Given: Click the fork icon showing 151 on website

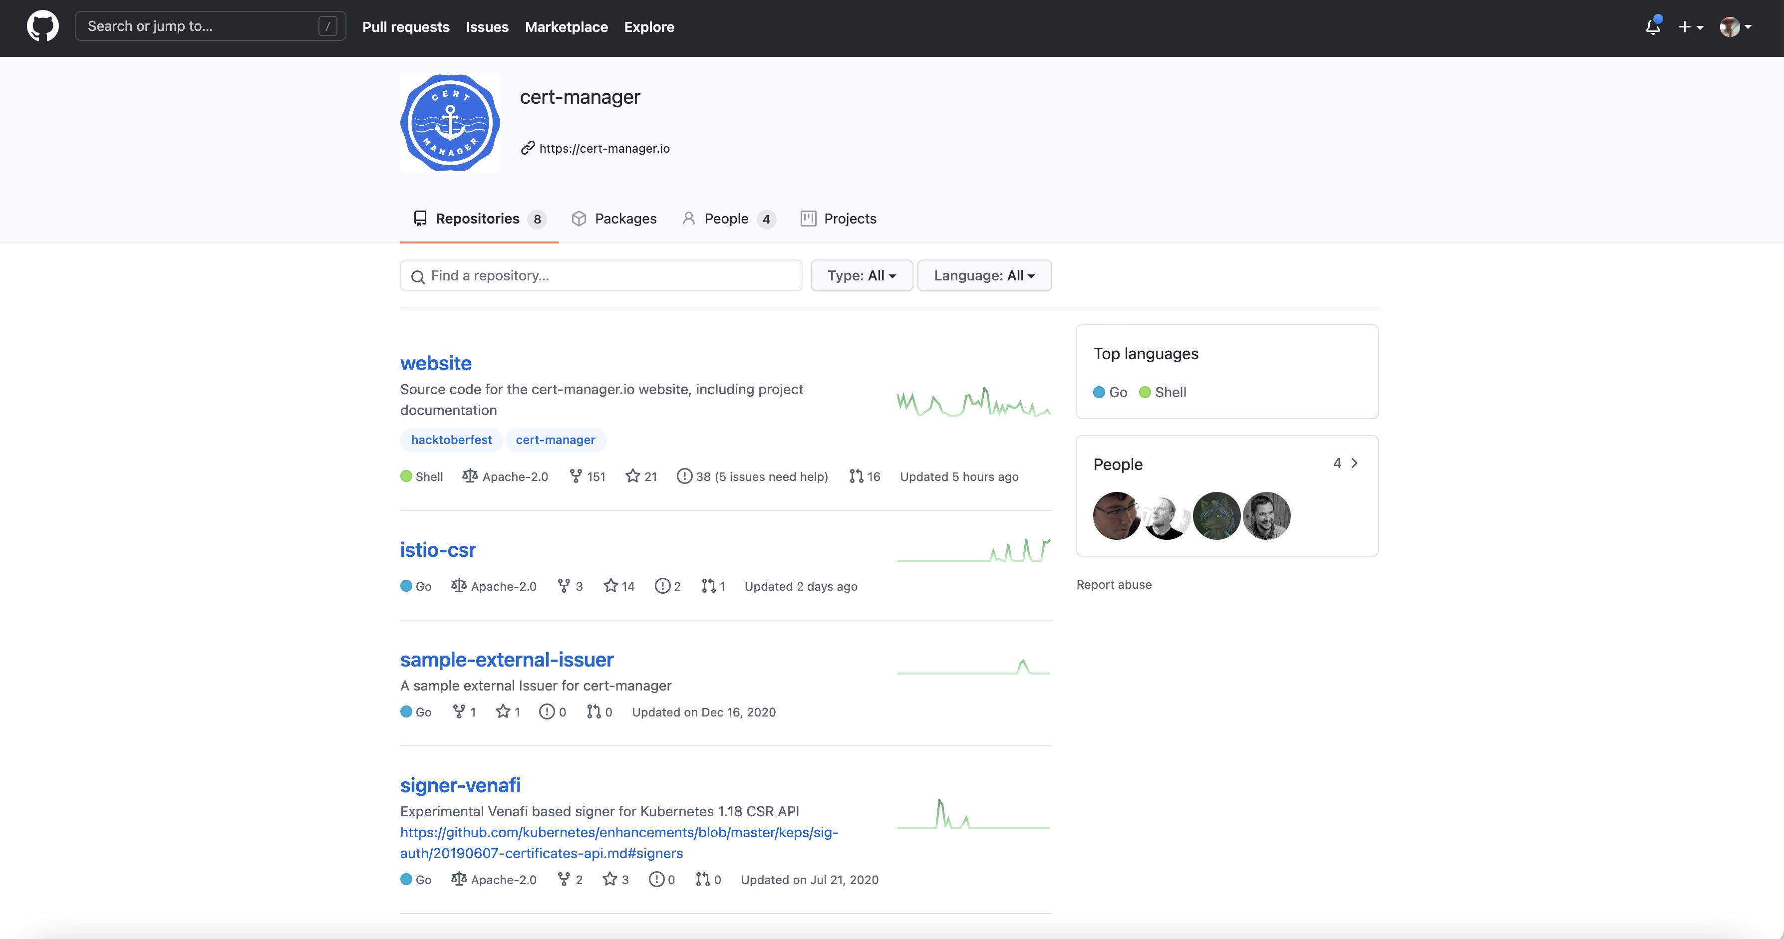Looking at the screenshot, I should 577,475.
